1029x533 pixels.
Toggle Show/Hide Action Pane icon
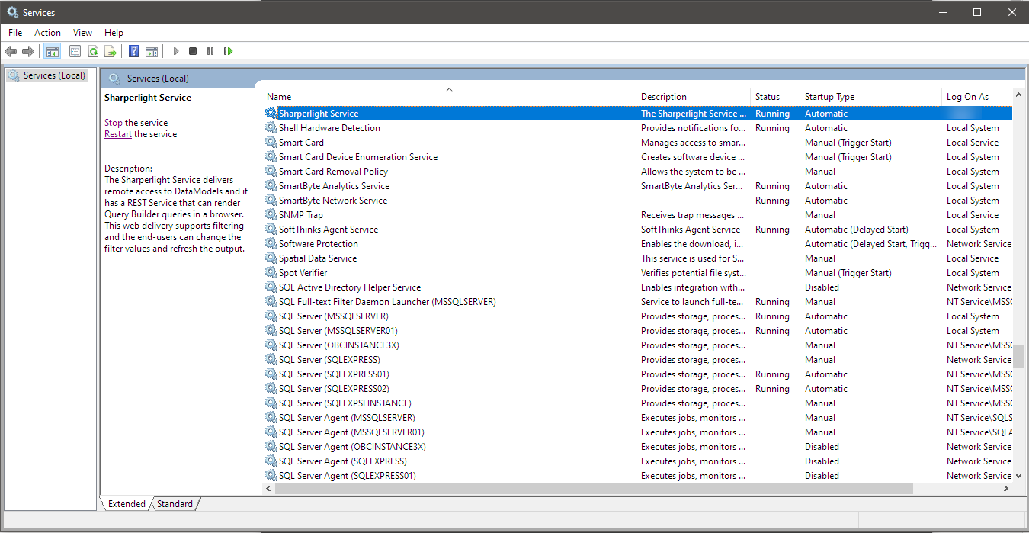(x=152, y=51)
